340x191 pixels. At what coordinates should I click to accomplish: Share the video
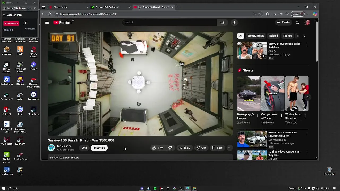click(184, 148)
